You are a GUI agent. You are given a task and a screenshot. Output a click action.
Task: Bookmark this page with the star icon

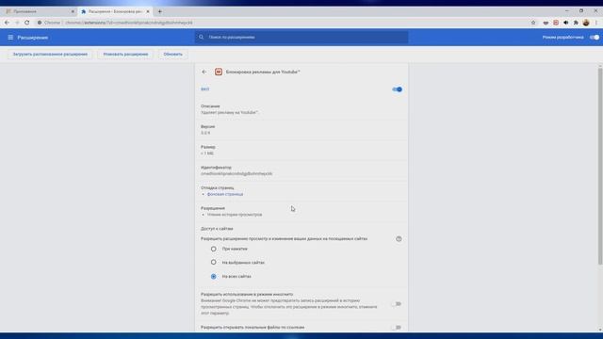(533, 23)
